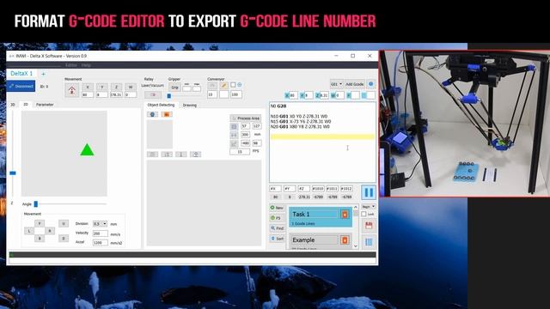Click the blue X coordinate toggle above the editor
The image size is (550, 309).
[x=287, y=95]
